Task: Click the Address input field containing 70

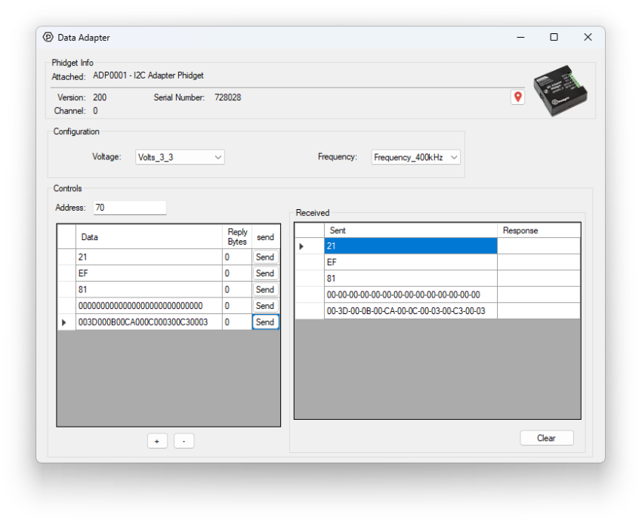Action: (x=129, y=207)
